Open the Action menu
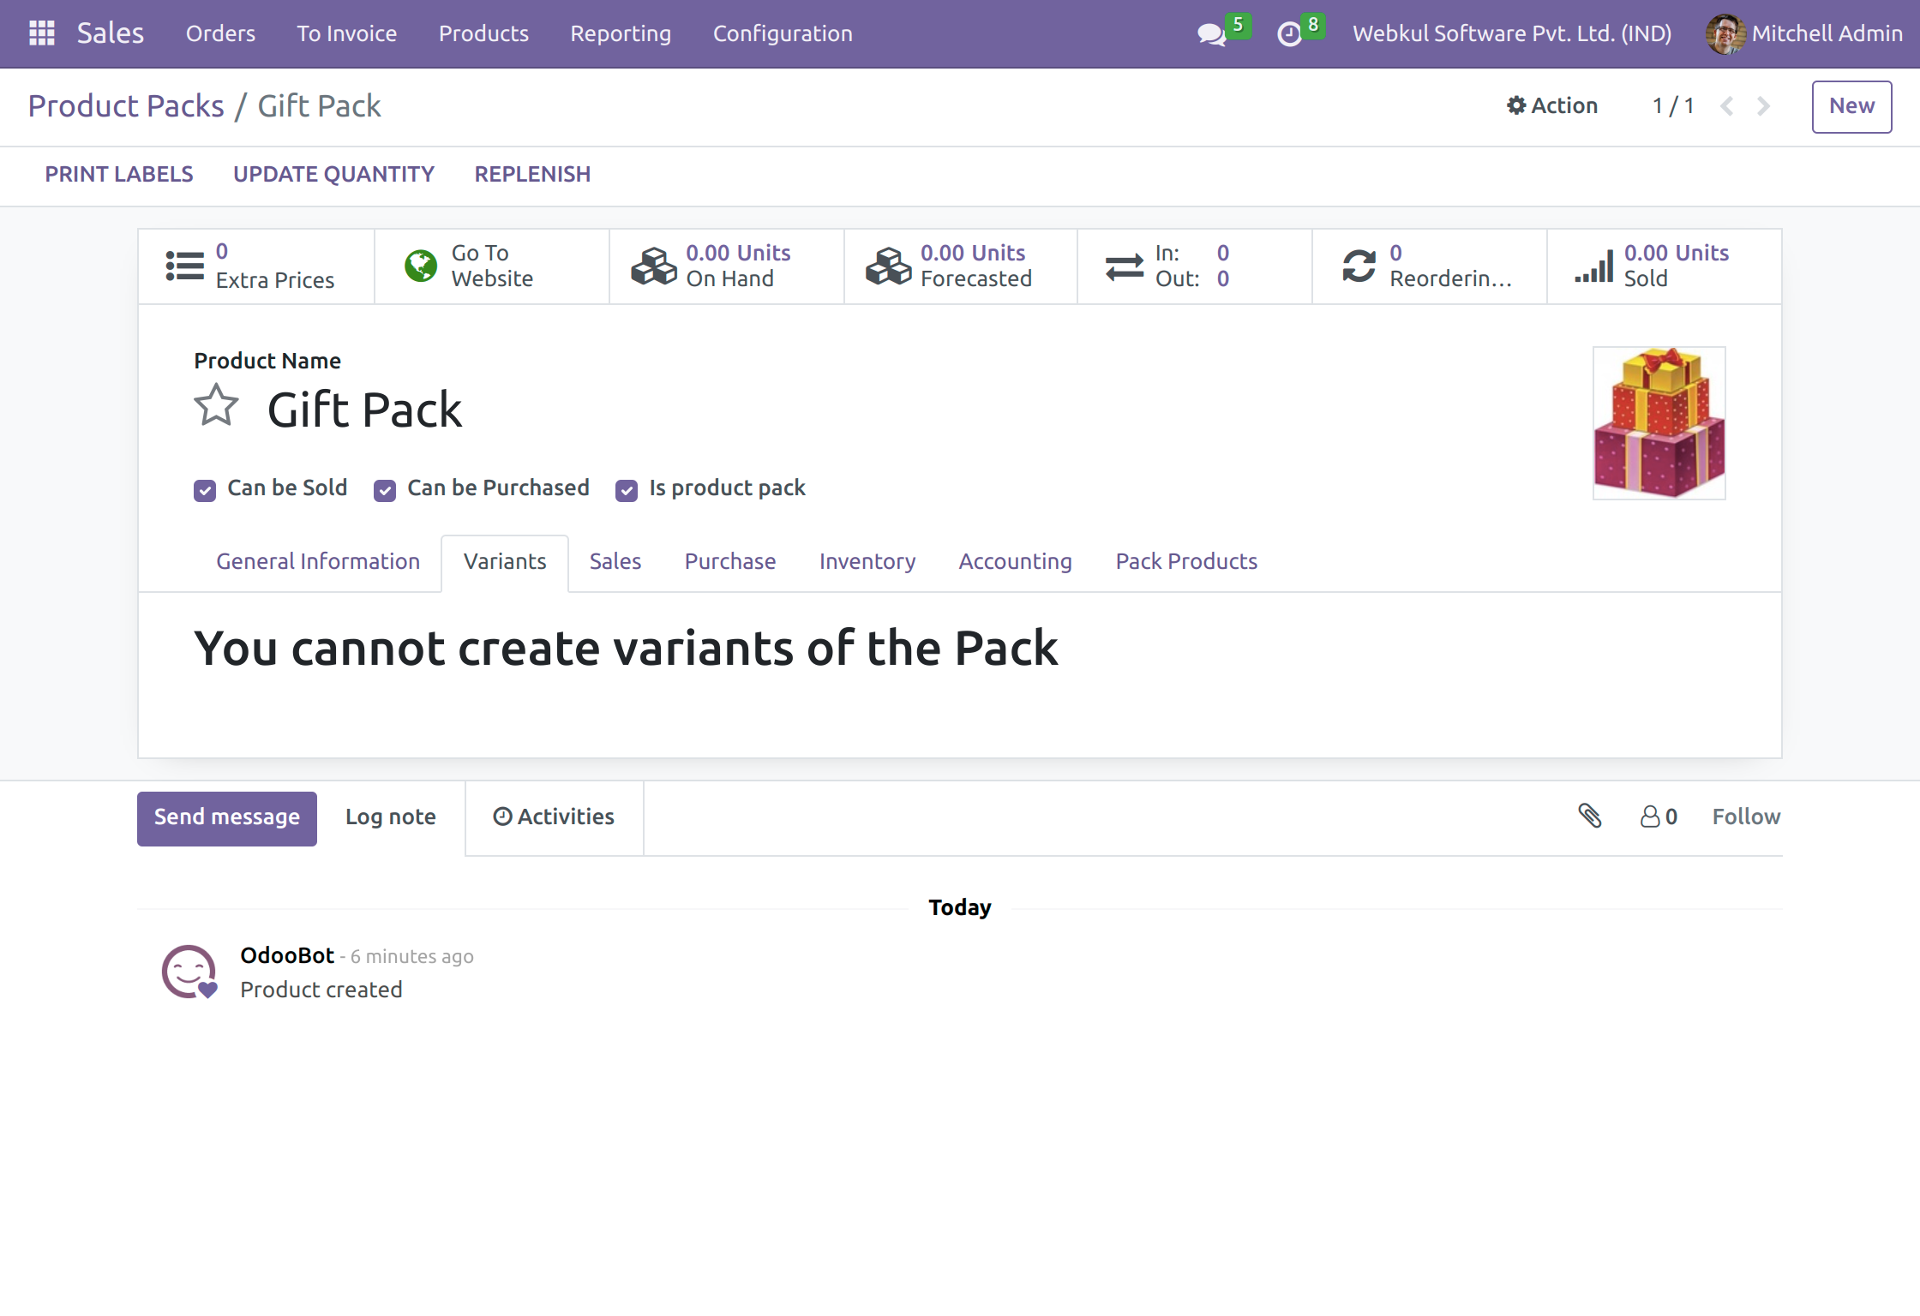The height and width of the screenshot is (1316, 1920). tap(1551, 105)
